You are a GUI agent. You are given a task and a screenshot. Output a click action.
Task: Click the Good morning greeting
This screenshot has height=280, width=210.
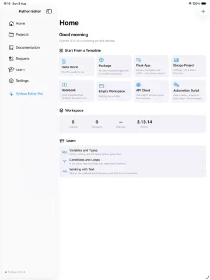[73, 34]
